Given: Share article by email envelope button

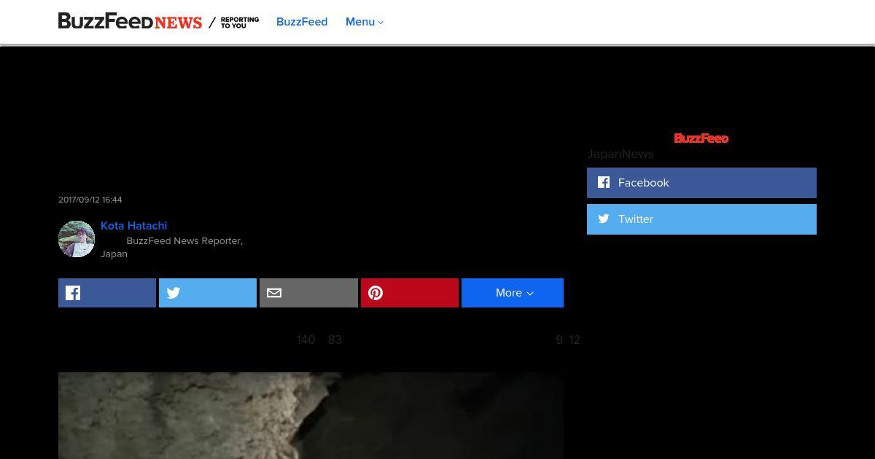Looking at the screenshot, I should pos(308,293).
